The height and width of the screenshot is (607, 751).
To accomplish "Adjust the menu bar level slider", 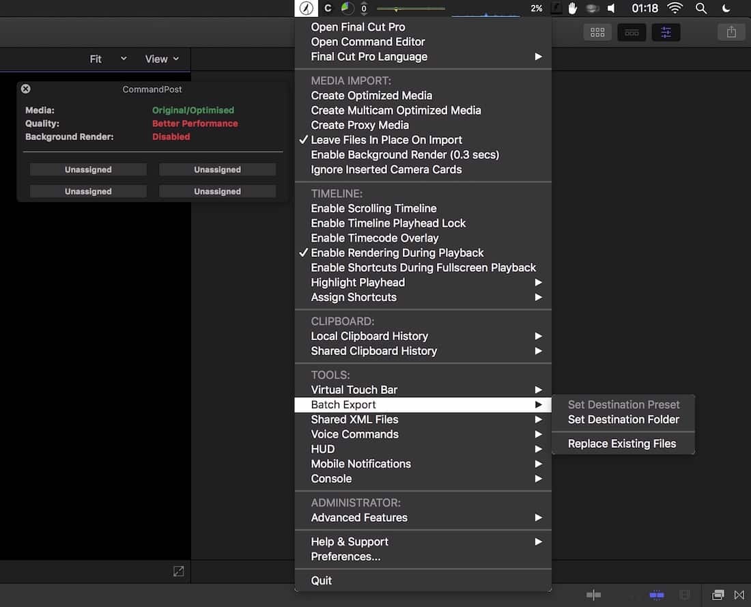I will [410, 9].
